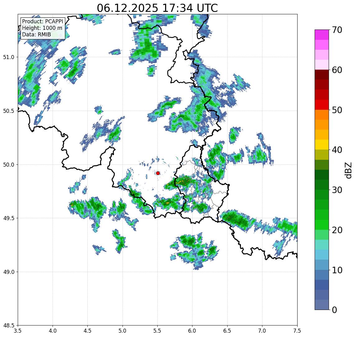356x337 pixels.
Task: Click the title '06.12.2025 17:34 UTC'
Action: click(157, 8)
